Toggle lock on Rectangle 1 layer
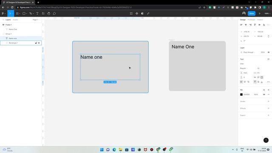 (x=36, y=43)
